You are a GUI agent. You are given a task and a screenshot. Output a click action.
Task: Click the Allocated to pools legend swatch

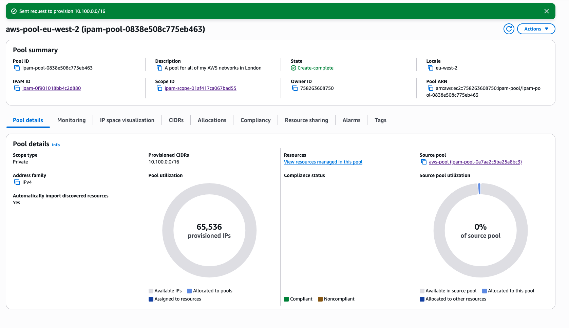click(x=189, y=291)
